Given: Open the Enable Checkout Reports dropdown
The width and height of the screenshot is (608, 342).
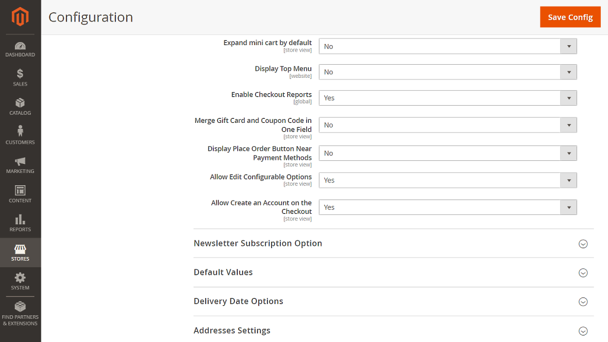Looking at the screenshot, I should [x=448, y=98].
